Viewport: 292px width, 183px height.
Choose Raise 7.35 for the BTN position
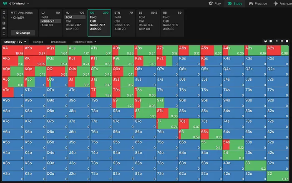point(121,25)
